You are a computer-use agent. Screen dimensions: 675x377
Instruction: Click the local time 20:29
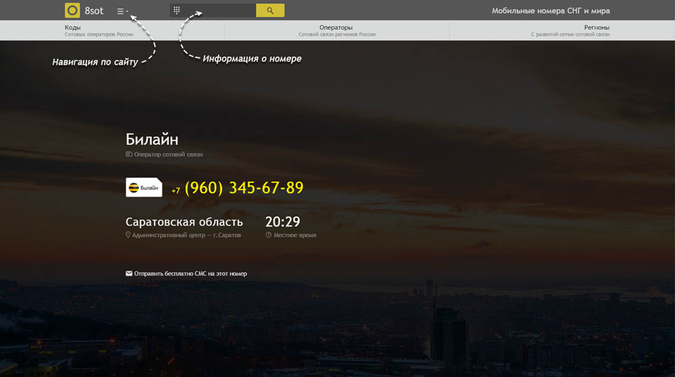click(x=282, y=222)
